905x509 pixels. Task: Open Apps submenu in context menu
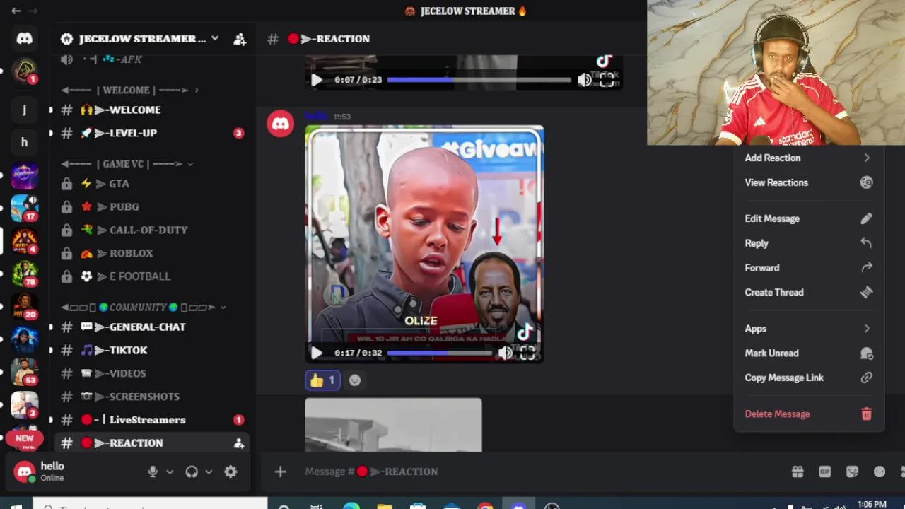point(809,329)
